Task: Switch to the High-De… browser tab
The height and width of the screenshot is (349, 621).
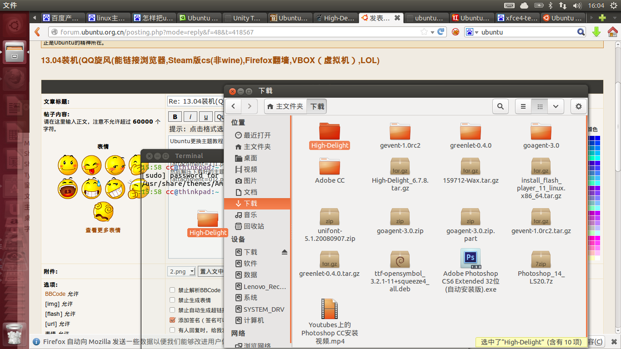Action: pos(336,18)
